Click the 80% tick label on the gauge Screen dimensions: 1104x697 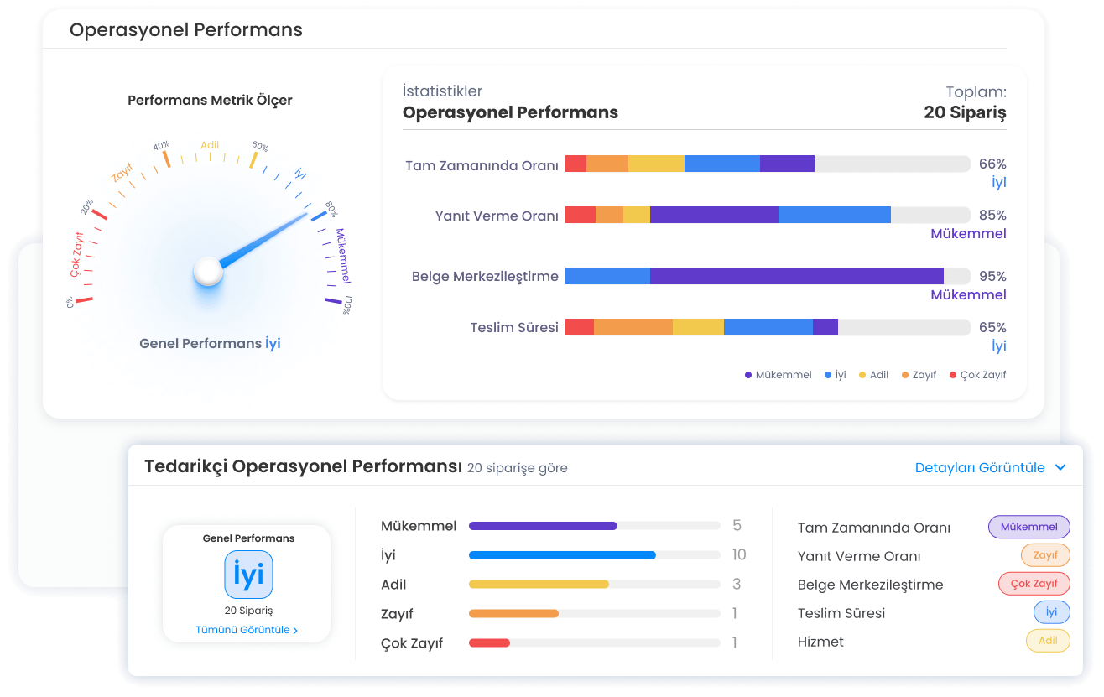tap(331, 208)
